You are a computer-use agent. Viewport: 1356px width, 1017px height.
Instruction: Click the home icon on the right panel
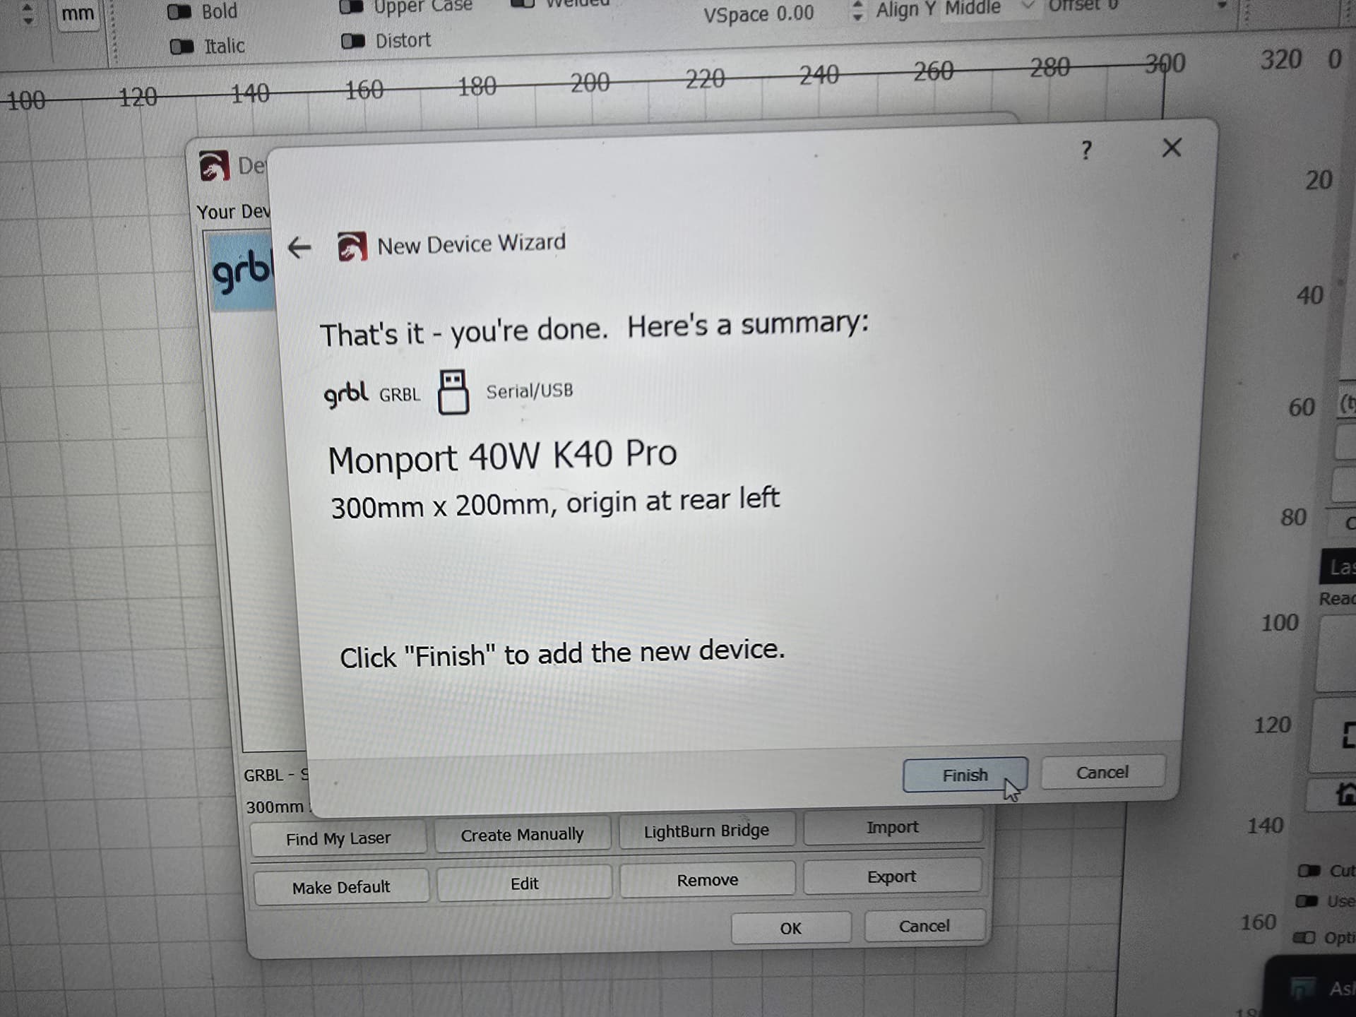click(1345, 795)
